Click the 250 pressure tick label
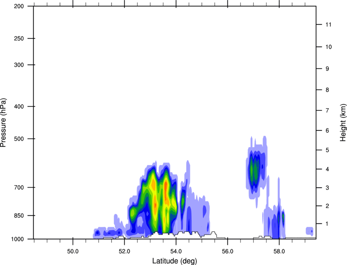Image resolution: width=347 pixels, height=265 pixels. (19, 38)
